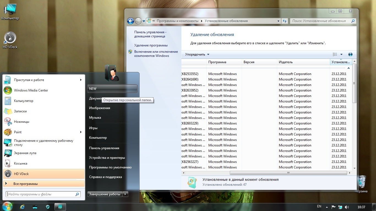
Task: Sort updates by the Программа column
Action: pos(224,62)
